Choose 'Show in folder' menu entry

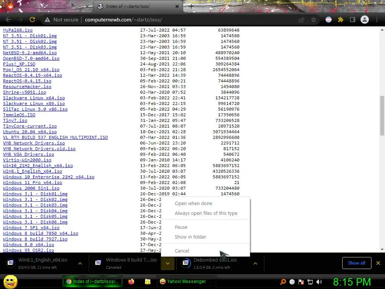click(190, 237)
